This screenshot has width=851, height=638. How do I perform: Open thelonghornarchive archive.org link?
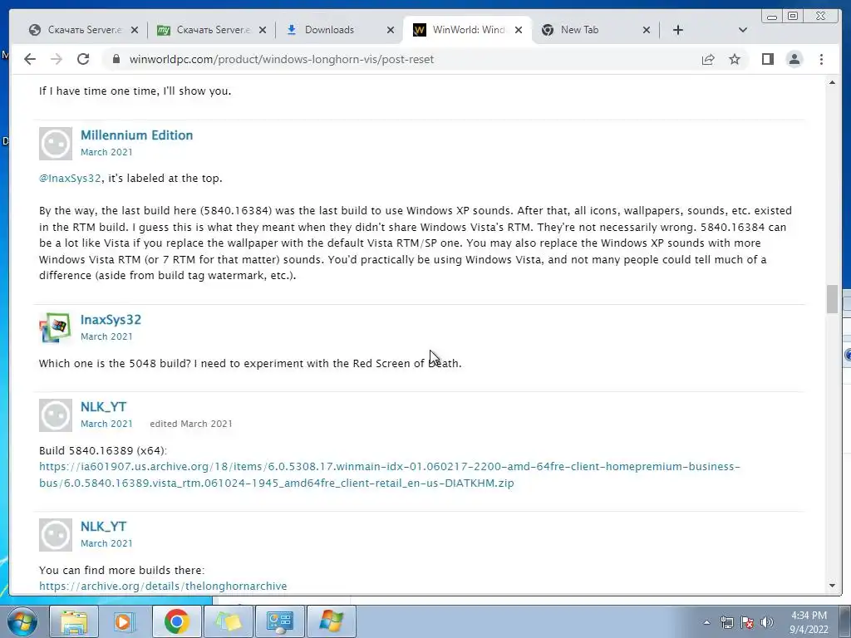click(163, 586)
